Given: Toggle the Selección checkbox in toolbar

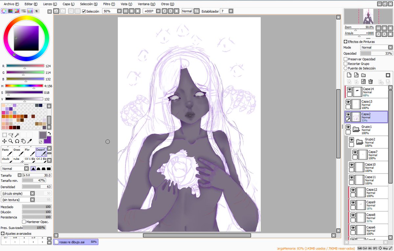Looking at the screenshot, I should [84, 11].
